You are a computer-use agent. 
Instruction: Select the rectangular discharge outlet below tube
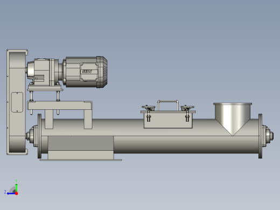tap(81, 148)
